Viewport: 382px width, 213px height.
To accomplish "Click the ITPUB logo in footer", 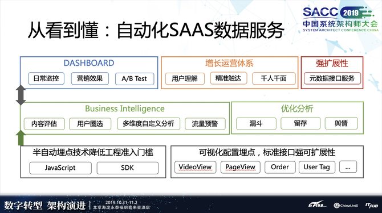I will pyautogui.click(x=372, y=205).
